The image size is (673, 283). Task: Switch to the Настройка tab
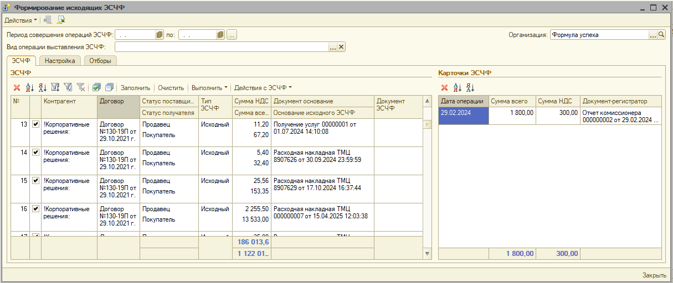click(x=60, y=61)
